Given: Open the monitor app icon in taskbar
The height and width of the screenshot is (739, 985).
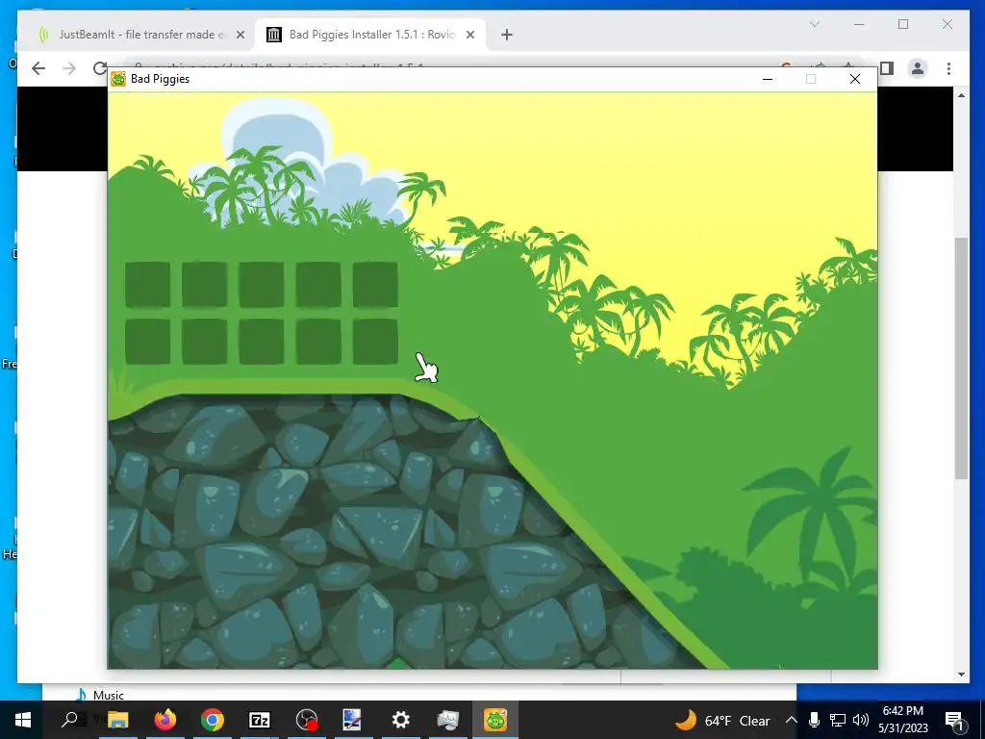Looking at the screenshot, I should coord(448,720).
